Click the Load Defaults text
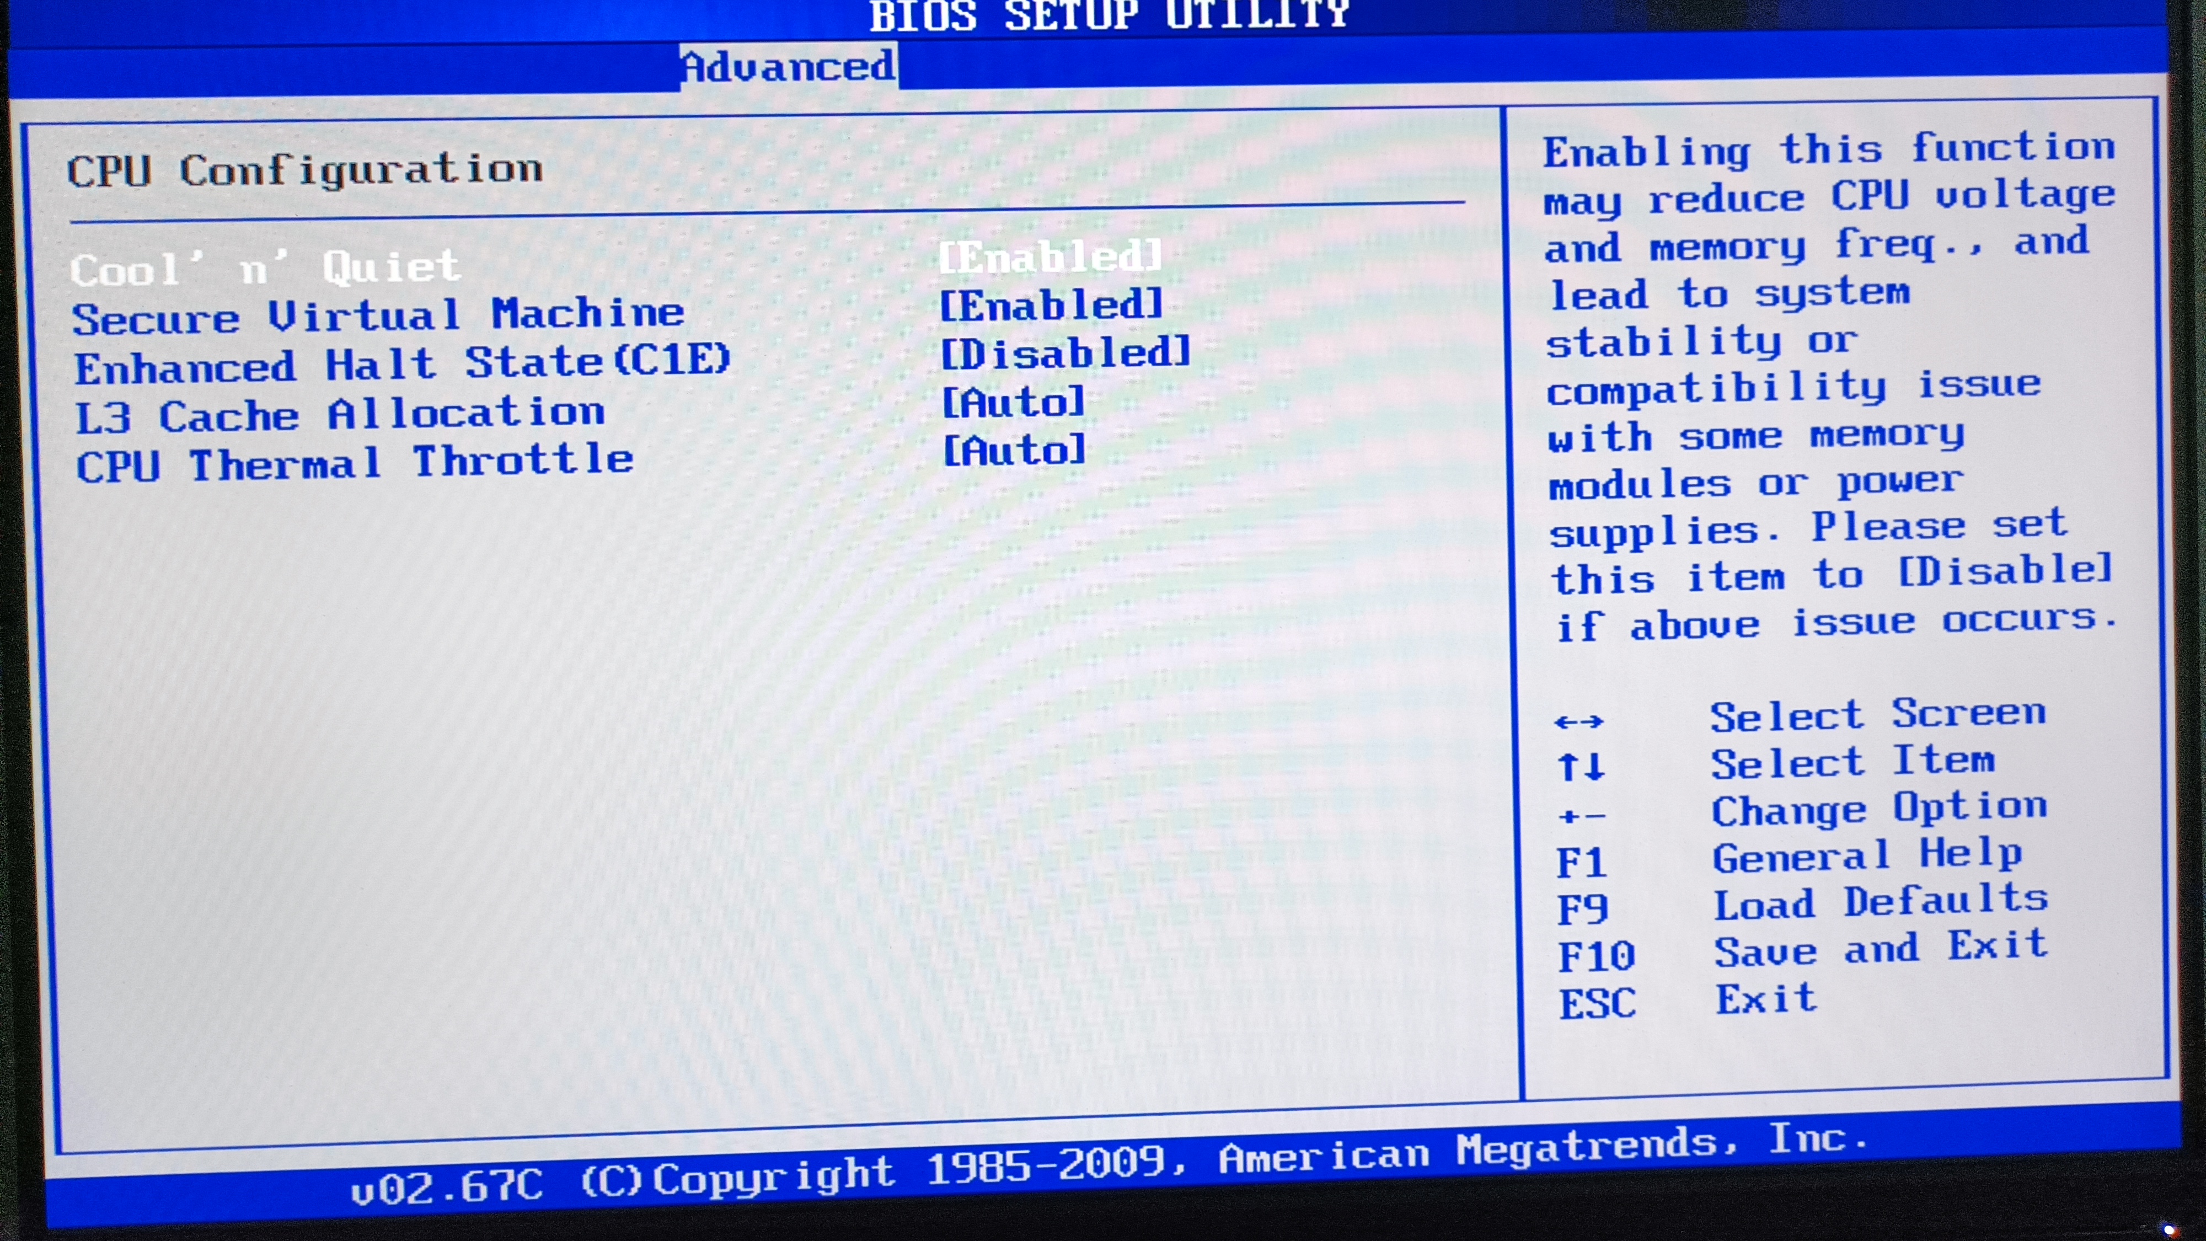This screenshot has width=2206, height=1241. pos(1881,903)
